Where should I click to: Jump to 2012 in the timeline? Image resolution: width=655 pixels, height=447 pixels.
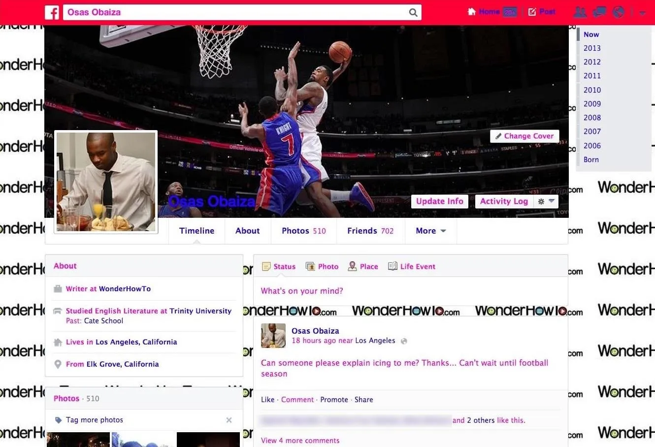(592, 62)
